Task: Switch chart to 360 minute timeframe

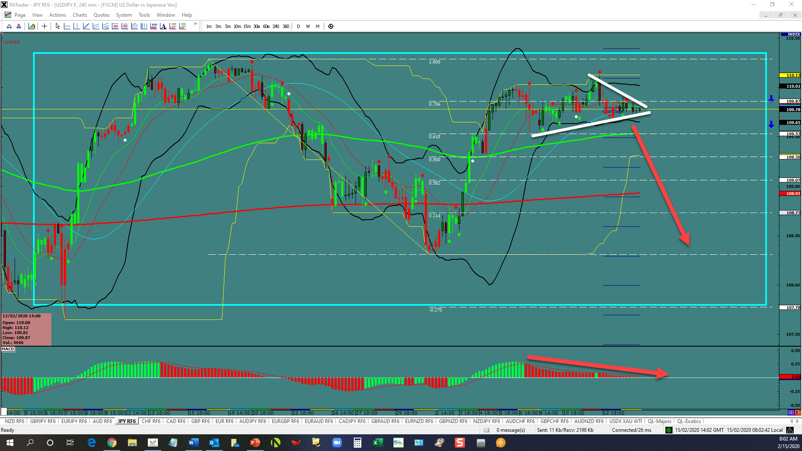Action: coord(286,26)
